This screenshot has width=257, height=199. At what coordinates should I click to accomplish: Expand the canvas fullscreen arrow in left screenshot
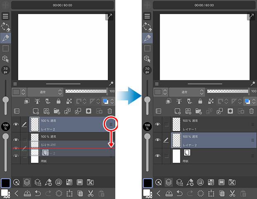pos(109,17)
